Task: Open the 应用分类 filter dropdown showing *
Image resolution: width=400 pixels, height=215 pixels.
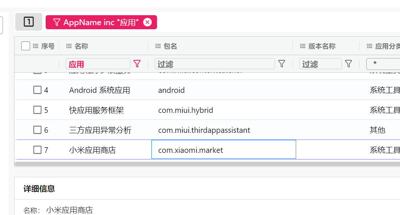Action: (383, 64)
